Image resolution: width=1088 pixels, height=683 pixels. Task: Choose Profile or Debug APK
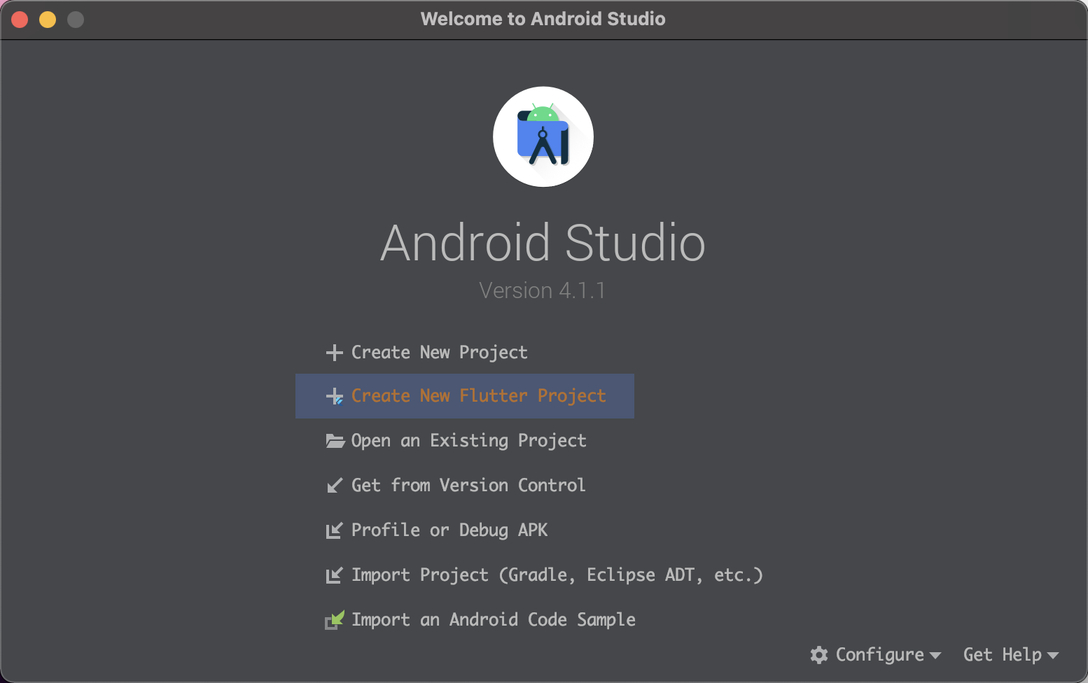449,530
